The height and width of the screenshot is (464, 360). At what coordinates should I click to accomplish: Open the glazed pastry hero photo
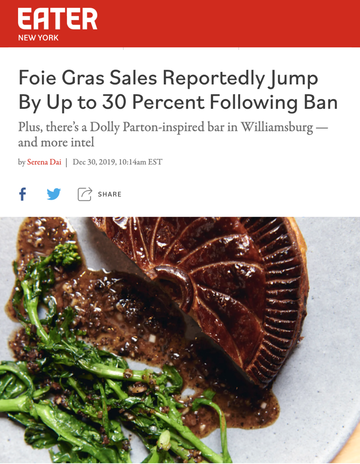tap(180, 340)
